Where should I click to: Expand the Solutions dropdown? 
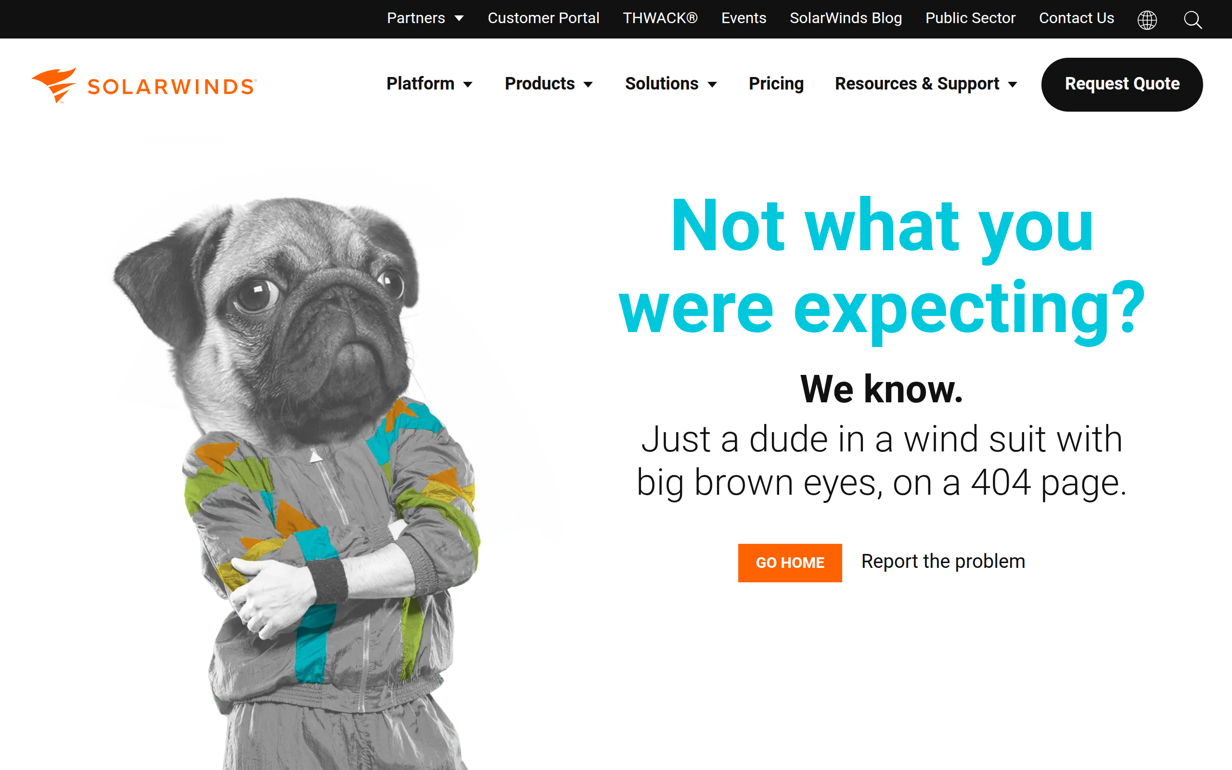pos(670,84)
